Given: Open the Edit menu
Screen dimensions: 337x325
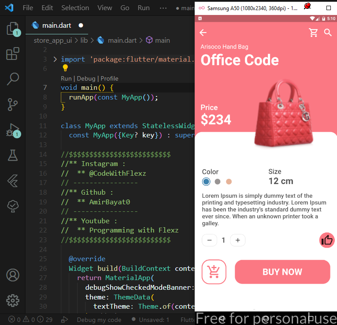Looking at the screenshot, I should pyautogui.click(x=47, y=8).
